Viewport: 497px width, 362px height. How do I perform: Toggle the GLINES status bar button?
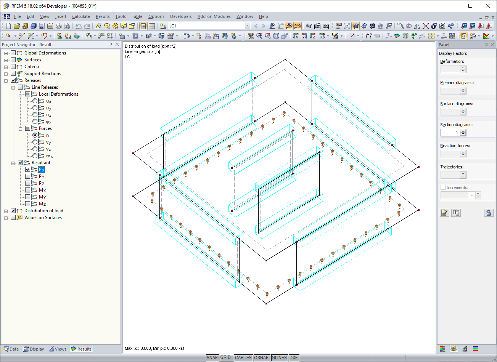point(279,358)
